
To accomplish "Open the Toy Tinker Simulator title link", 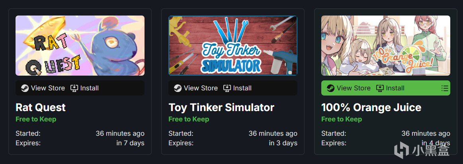I will tap(221, 107).
